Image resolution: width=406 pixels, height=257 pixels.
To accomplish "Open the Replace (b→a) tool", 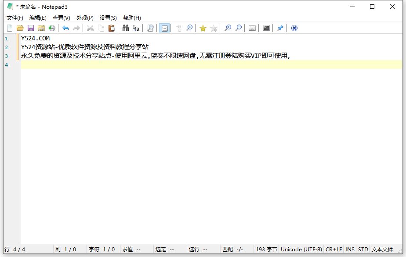I will (136, 28).
